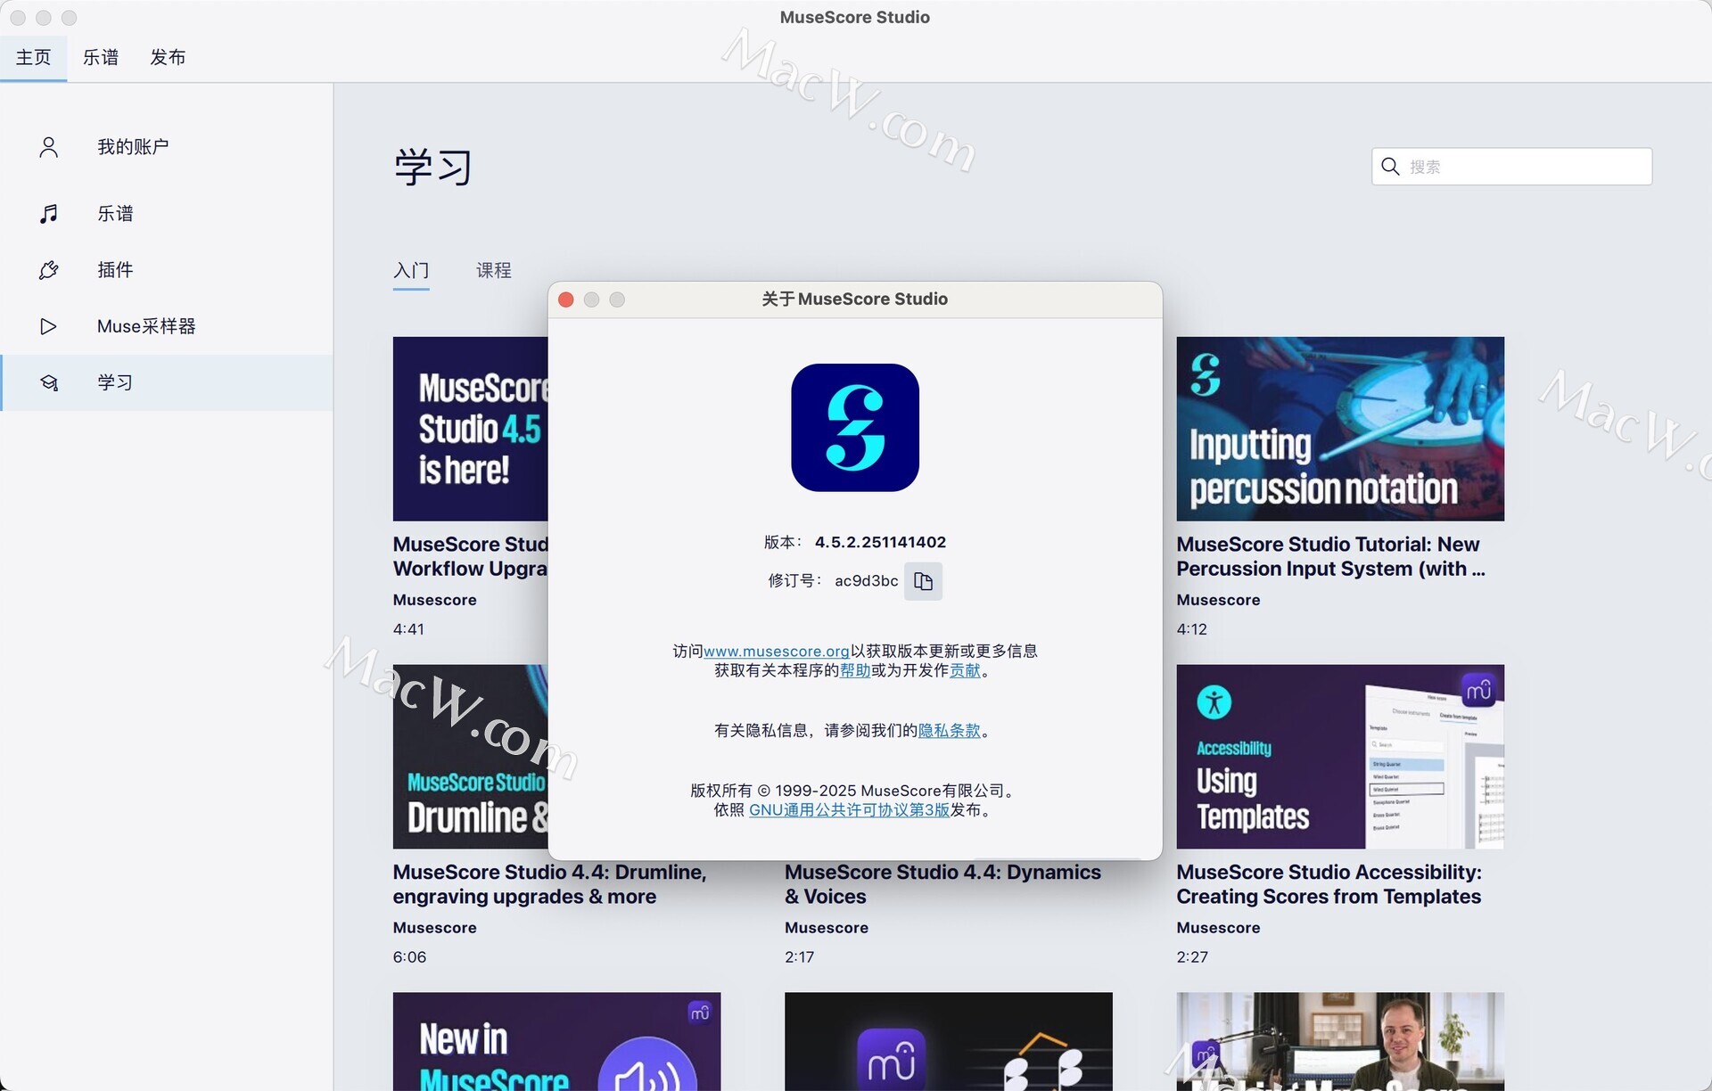Open 插件 page in sidebar

[167, 270]
